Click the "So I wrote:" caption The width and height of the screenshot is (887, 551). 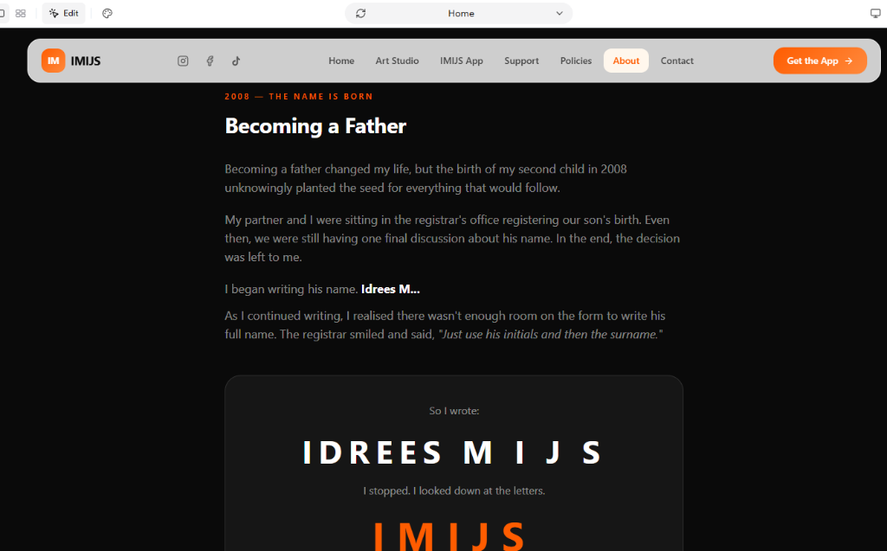(x=454, y=411)
